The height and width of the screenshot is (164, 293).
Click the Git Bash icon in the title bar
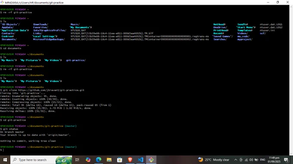click(2, 3)
